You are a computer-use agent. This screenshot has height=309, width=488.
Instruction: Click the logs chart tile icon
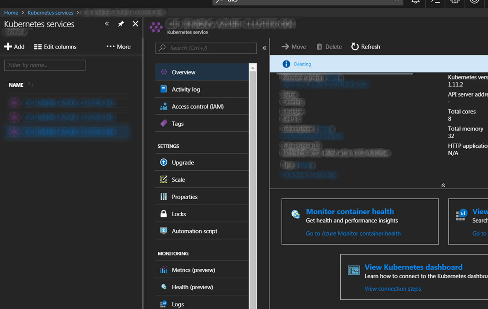461,214
